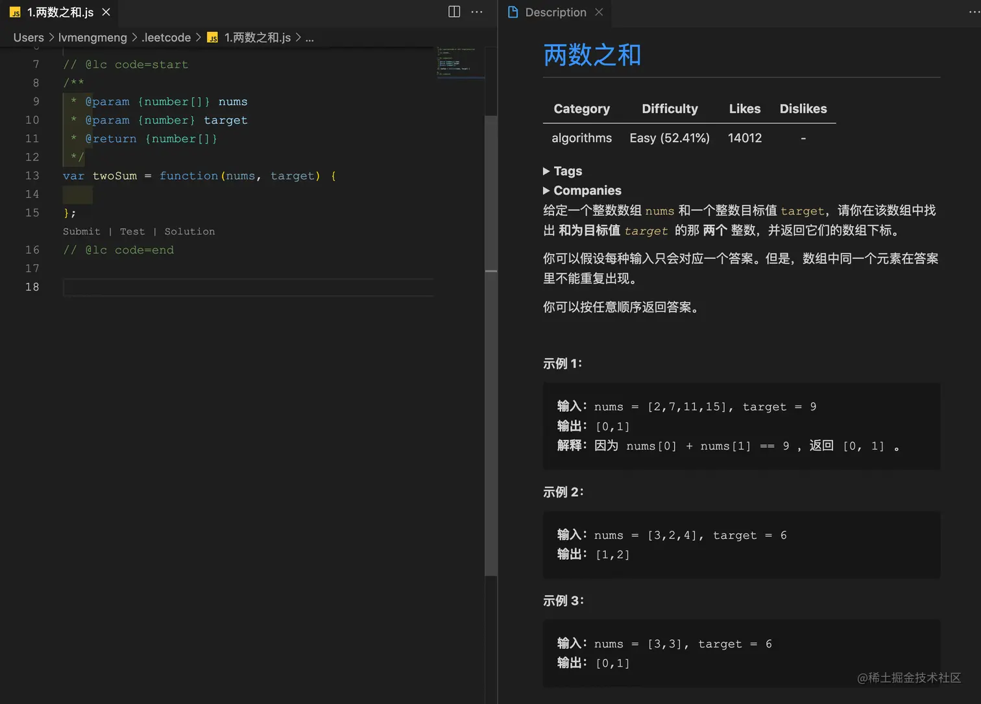Click the Category column header
This screenshot has width=981, height=704.
[x=582, y=109]
